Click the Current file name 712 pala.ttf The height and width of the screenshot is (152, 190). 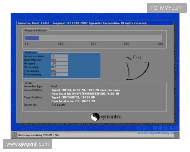(59, 104)
